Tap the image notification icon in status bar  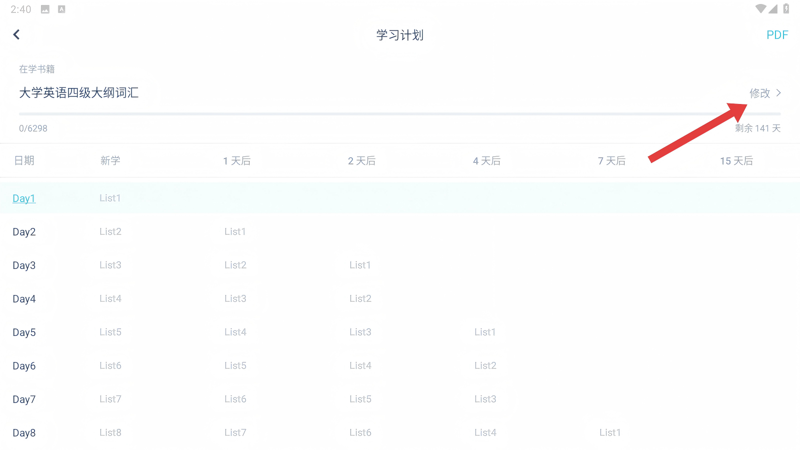45,9
